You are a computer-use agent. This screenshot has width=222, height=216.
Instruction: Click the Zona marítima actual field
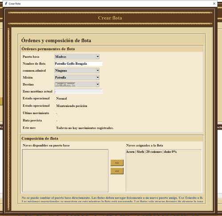pos(78,91)
